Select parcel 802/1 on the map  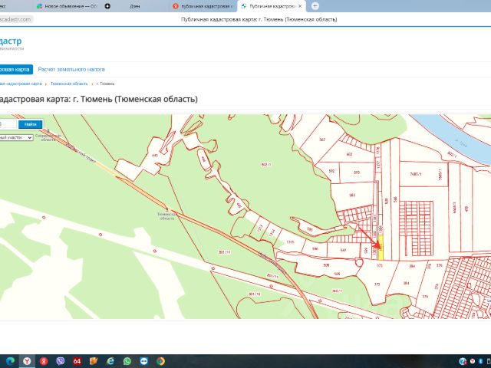[x=267, y=165]
